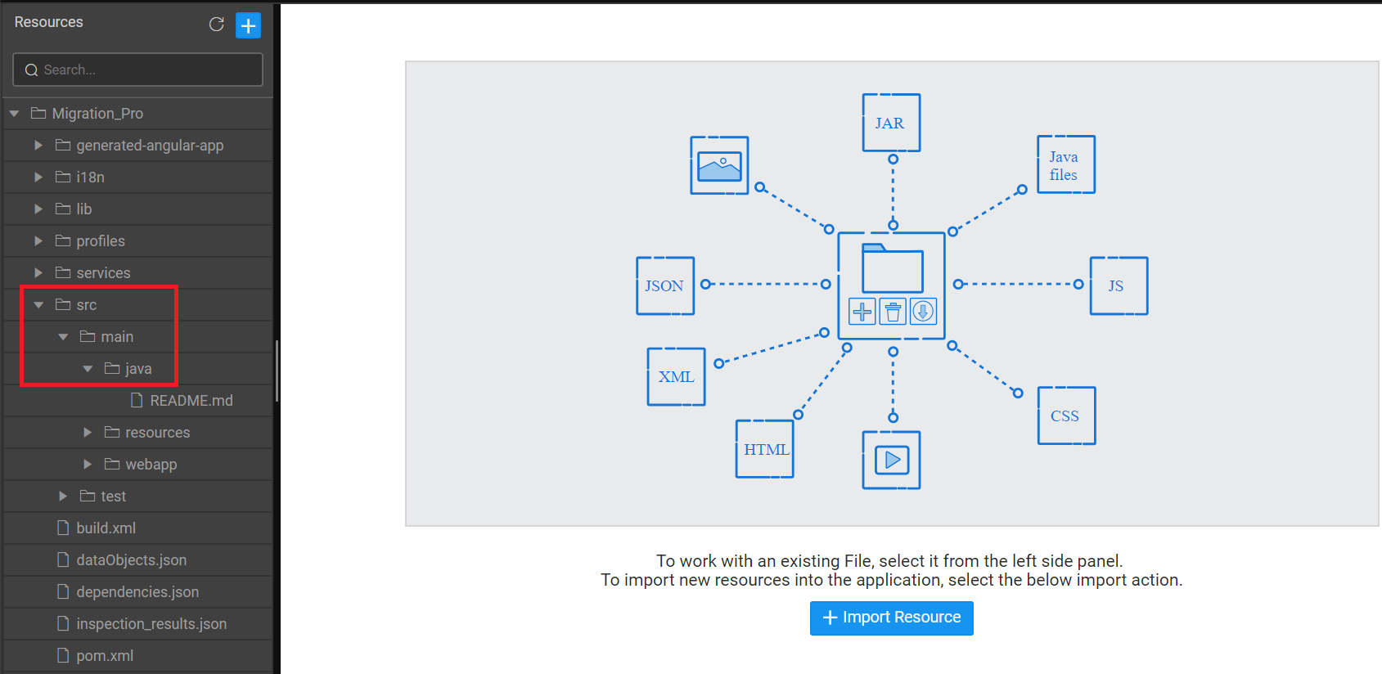Click the image file type icon
The width and height of the screenshot is (1382, 674).
pyautogui.click(x=719, y=166)
